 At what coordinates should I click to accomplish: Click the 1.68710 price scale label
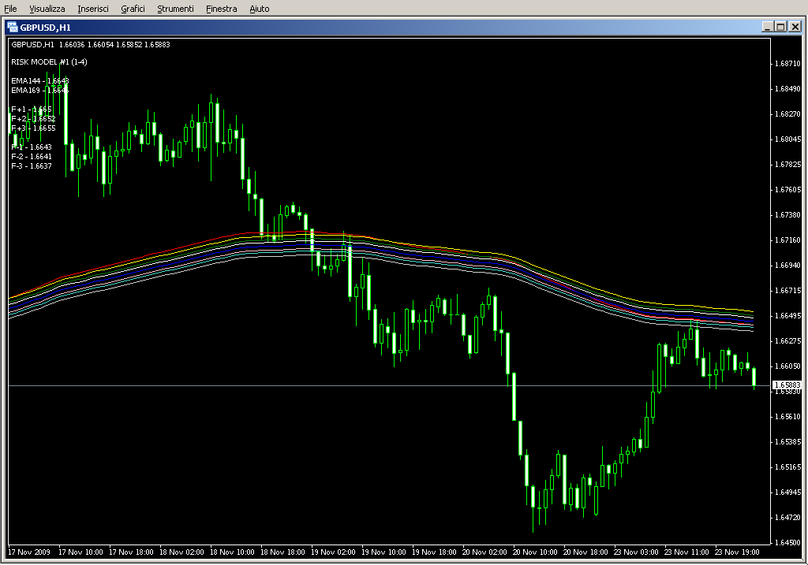[787, 63]
